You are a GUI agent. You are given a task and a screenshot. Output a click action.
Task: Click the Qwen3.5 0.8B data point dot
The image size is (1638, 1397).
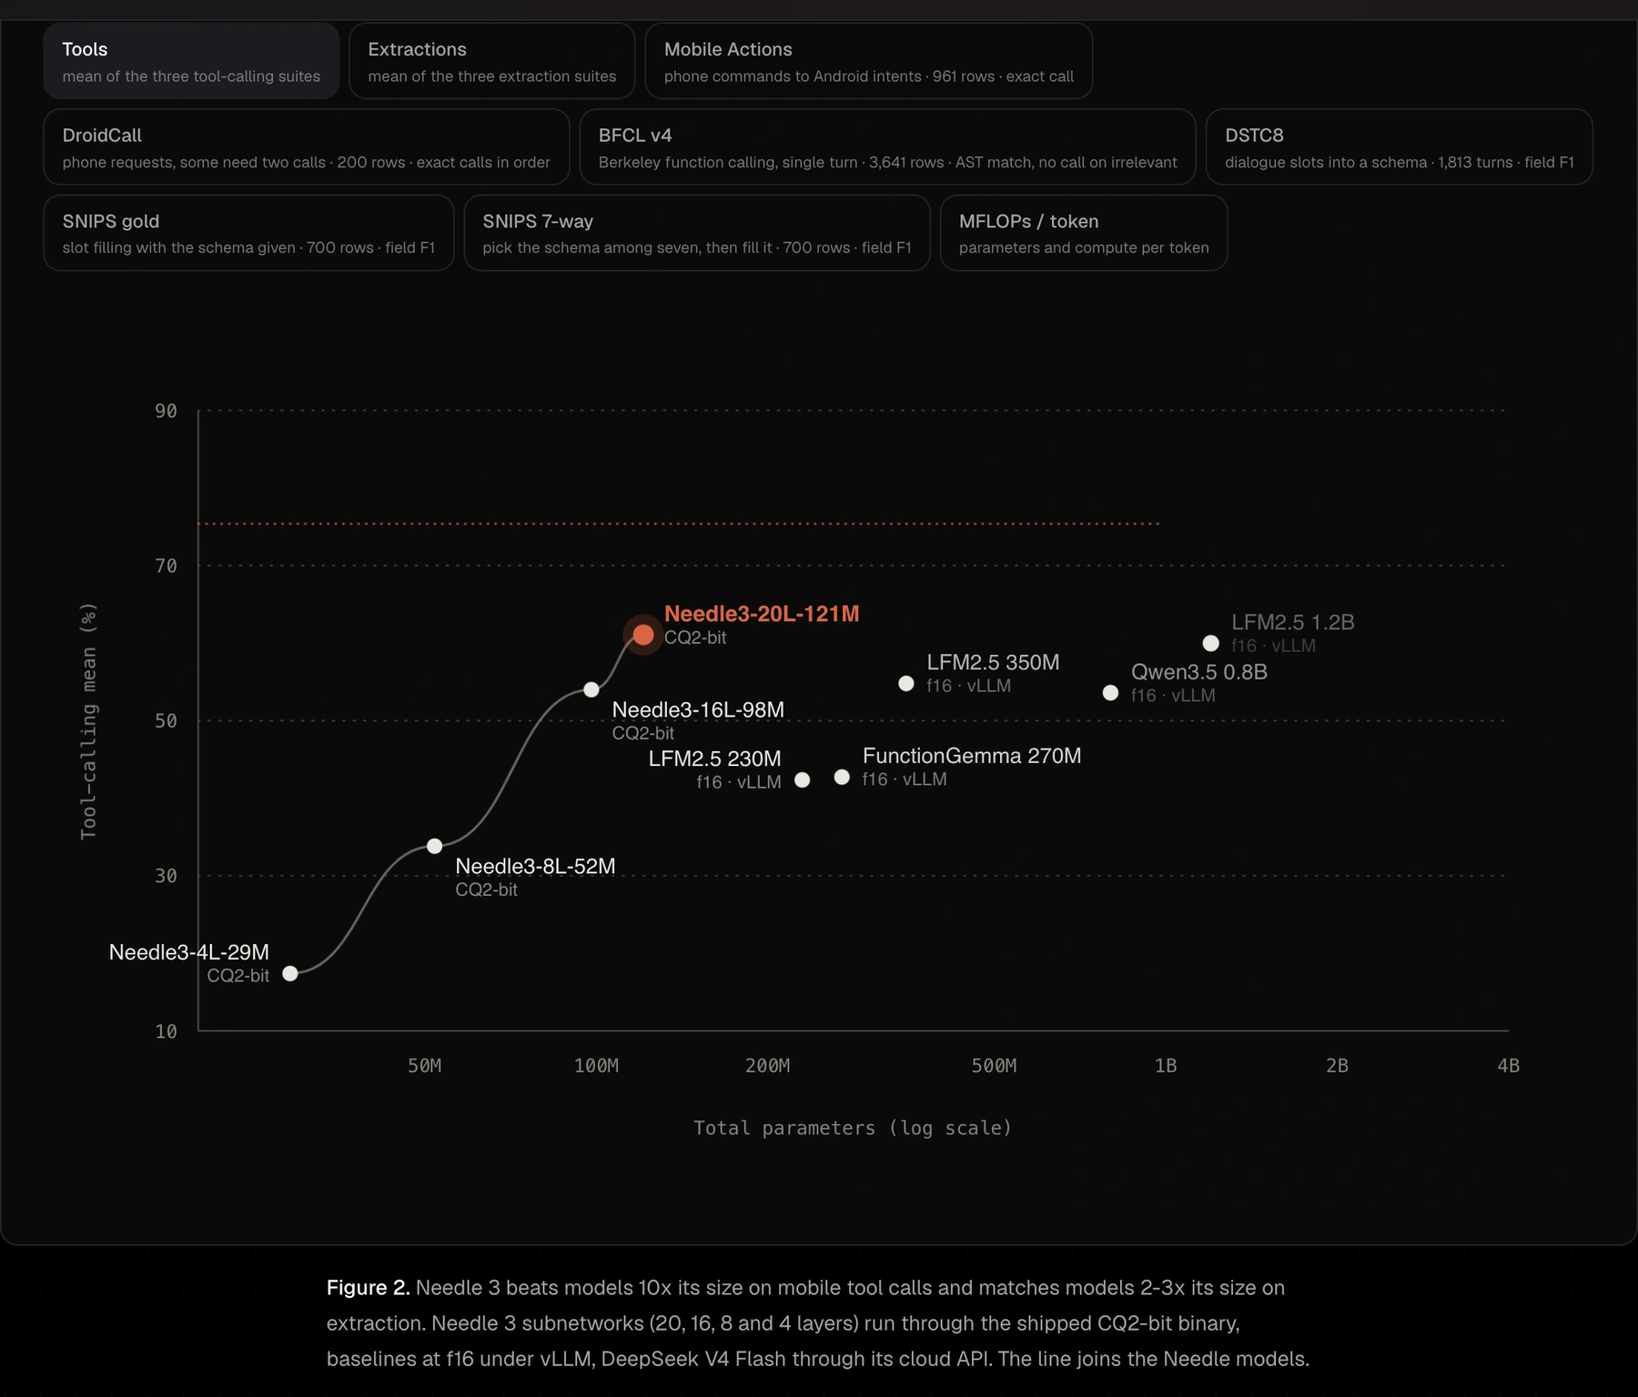(1110, 693)
